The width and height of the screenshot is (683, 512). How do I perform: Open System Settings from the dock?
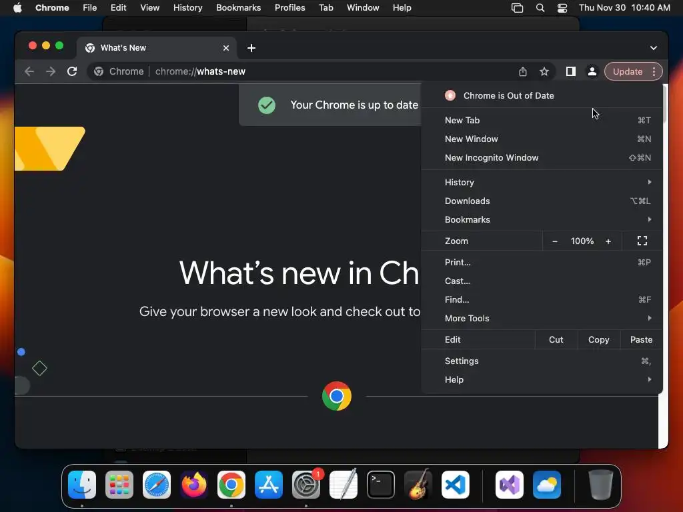click(x=306, y=485)
